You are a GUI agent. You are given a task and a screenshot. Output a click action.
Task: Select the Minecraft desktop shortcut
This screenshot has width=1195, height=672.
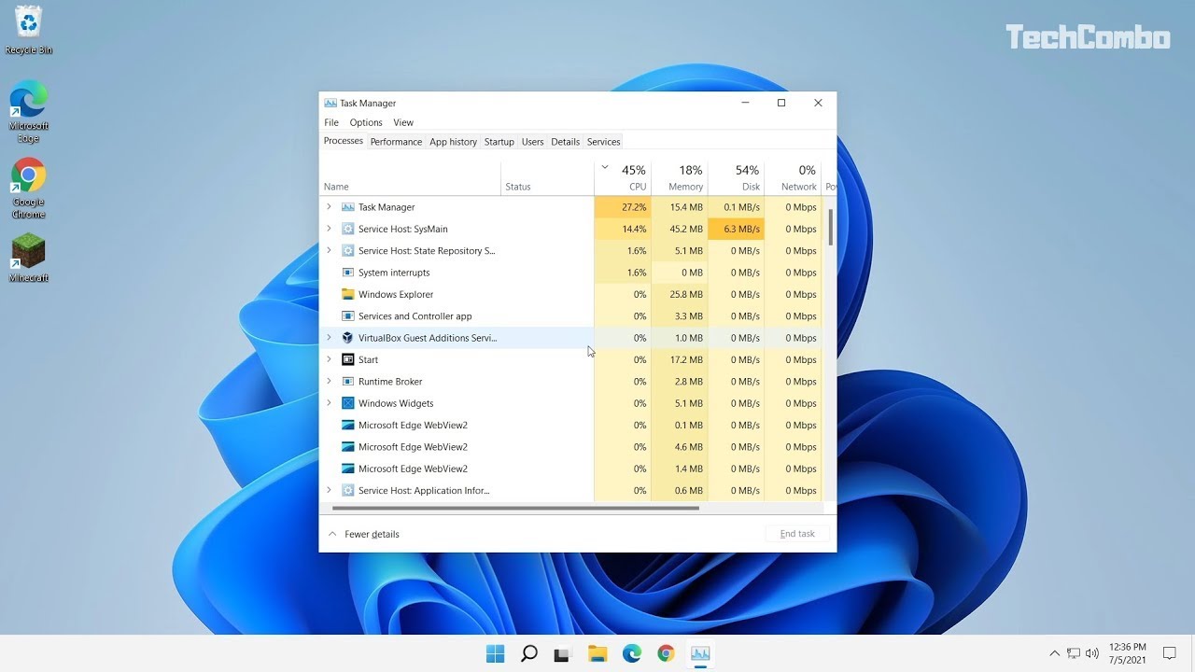click(29, 258)
